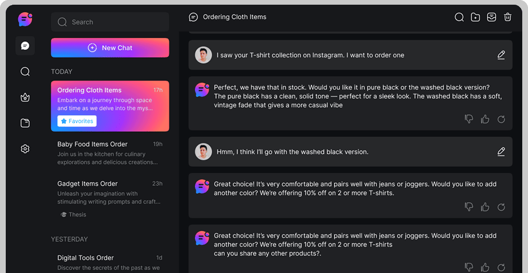The height and width of the screenshot is (273, 528).
Task: Thumbs up the pure black reply
Action: point(485,120)
